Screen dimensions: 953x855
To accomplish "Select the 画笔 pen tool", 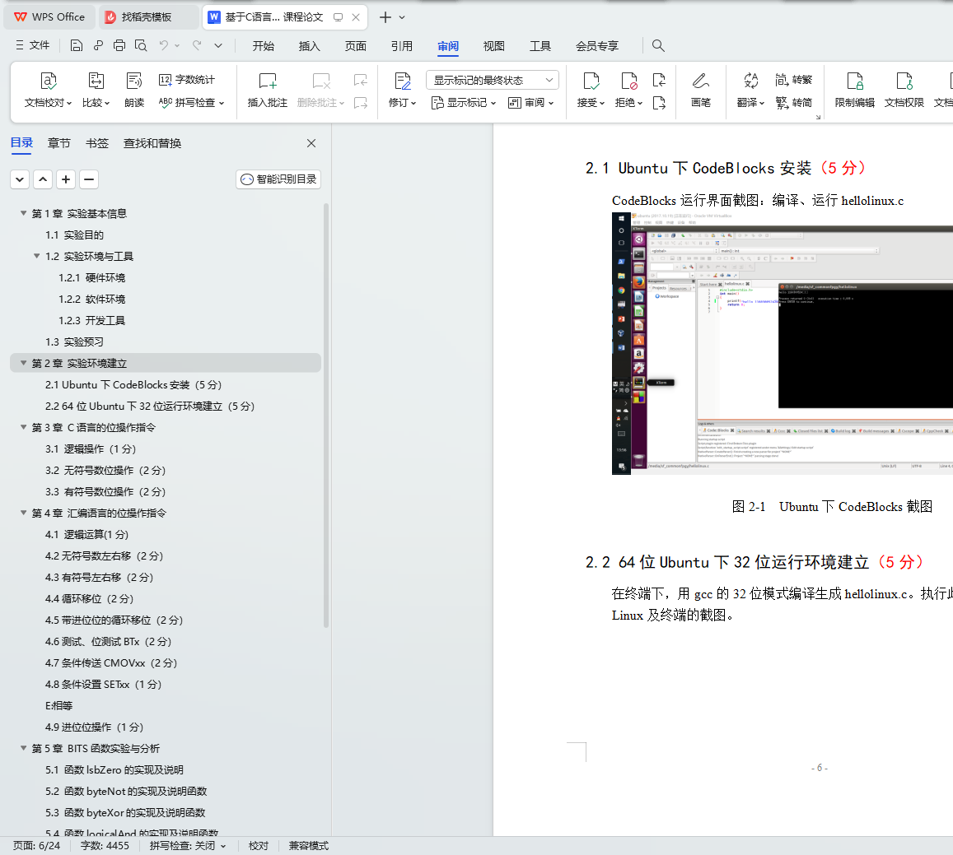I will pyautogui.click(x=701, y=90).
